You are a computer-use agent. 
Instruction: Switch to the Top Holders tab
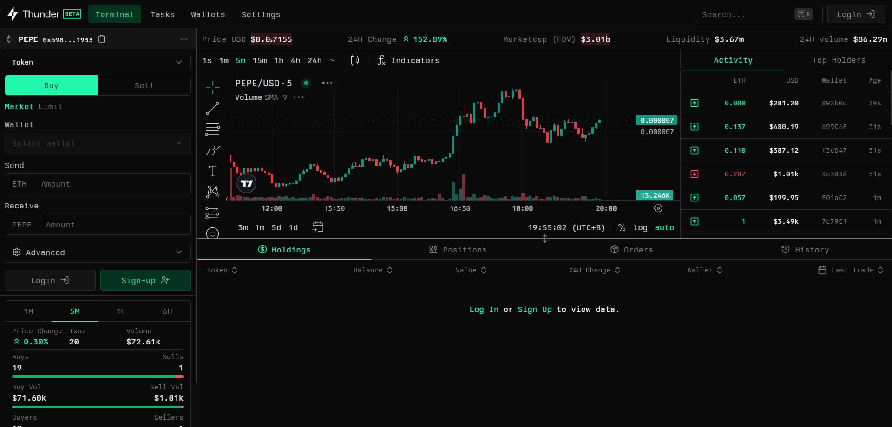[x=839, y=60]
